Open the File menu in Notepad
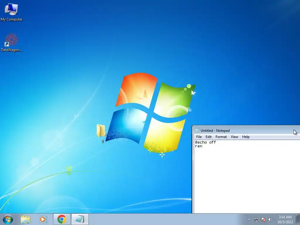The image size is (300, 225). point(199,137)
